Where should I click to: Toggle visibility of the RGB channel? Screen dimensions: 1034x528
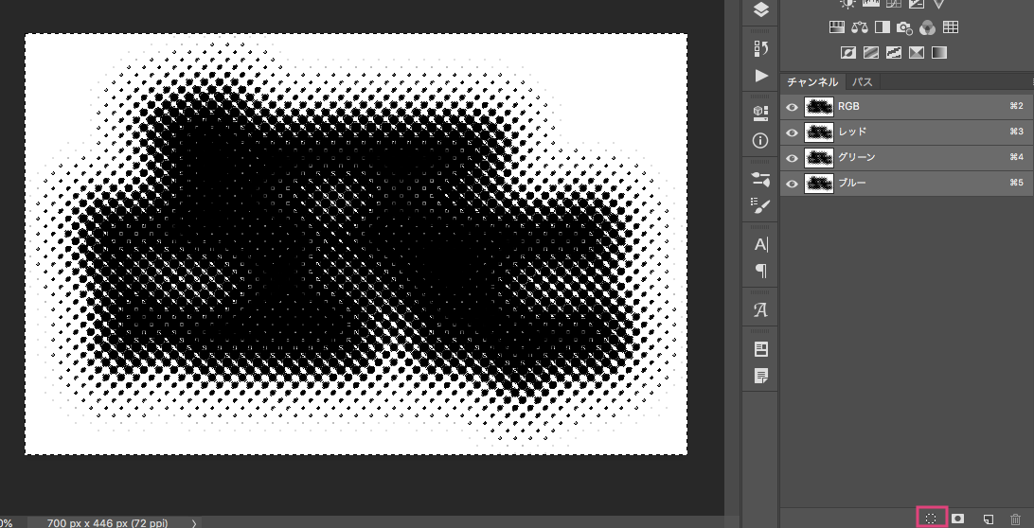click(x=792, y=107)
